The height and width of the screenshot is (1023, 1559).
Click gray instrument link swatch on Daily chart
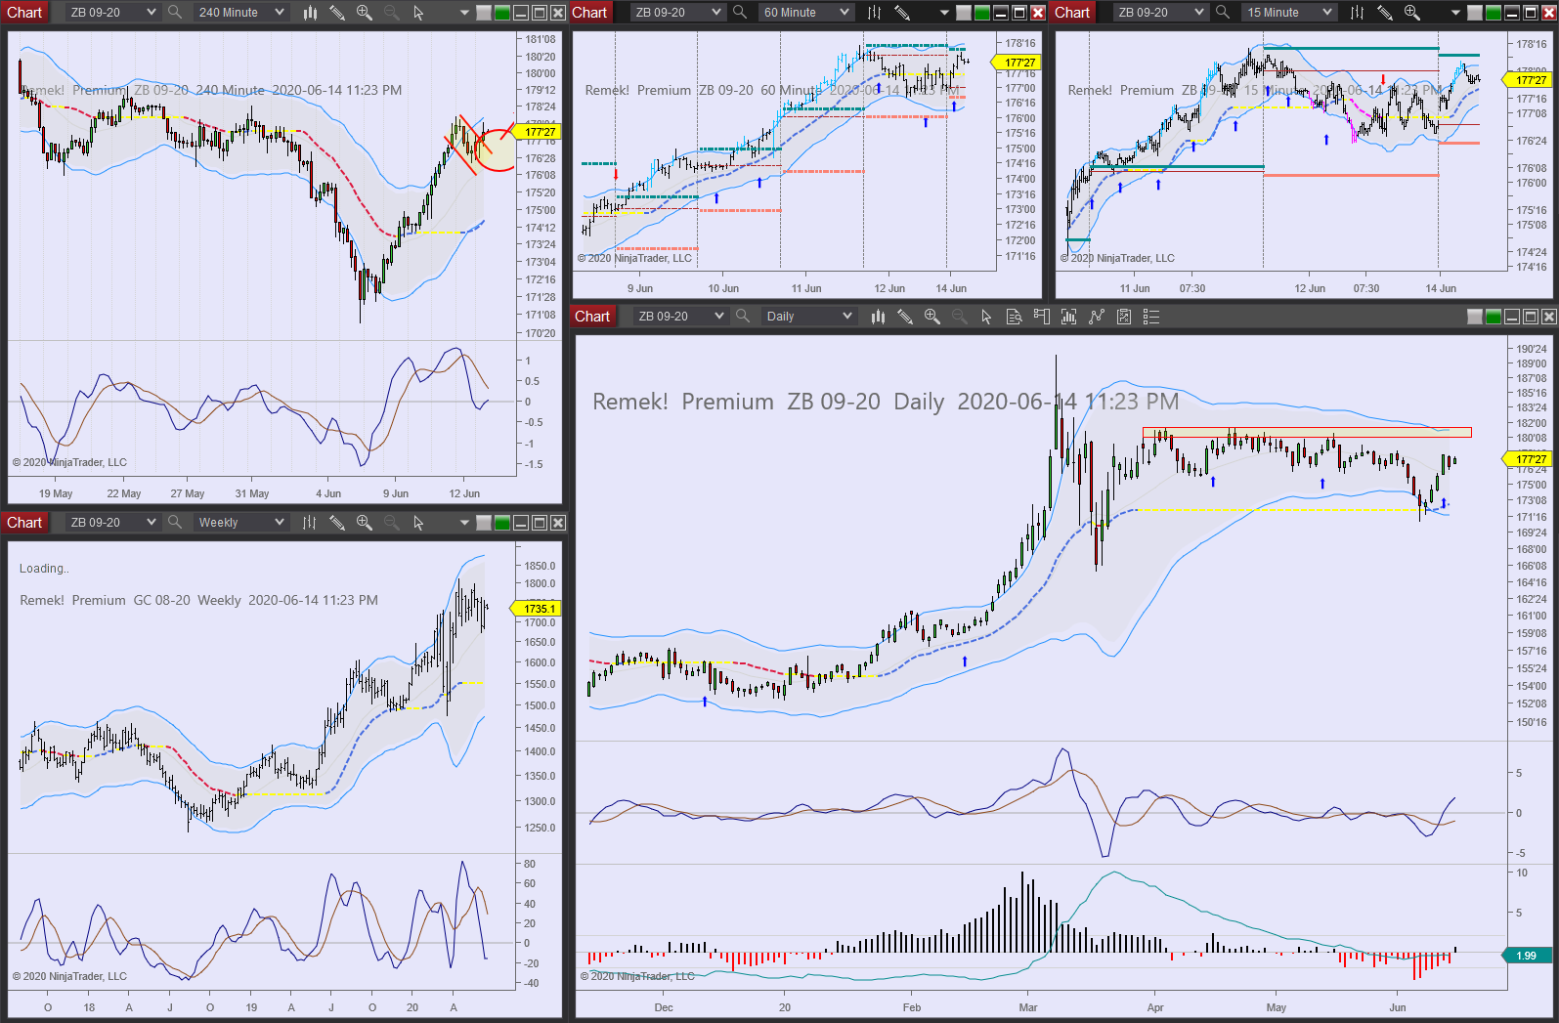pyautogui.click(x=1475, y=317)
